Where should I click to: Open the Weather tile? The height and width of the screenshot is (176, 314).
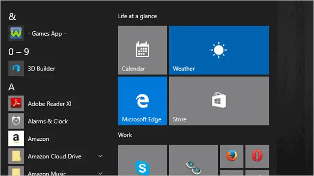click(219, 50)
